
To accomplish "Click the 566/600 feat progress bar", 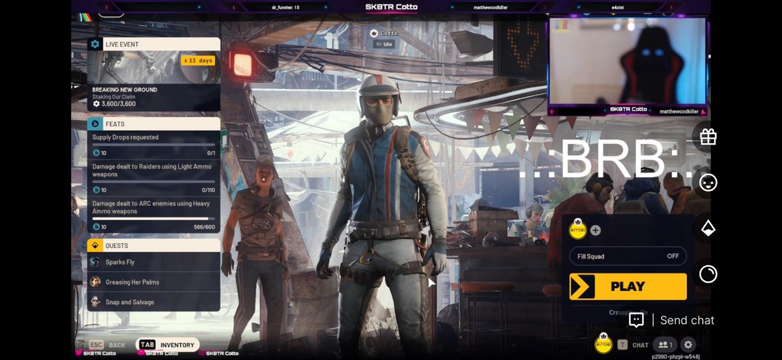I will (x=154, y=219).
